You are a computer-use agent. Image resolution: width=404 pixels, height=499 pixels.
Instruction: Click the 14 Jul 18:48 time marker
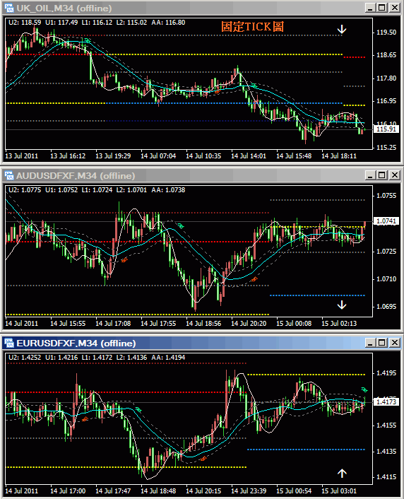tap(158, 491)
